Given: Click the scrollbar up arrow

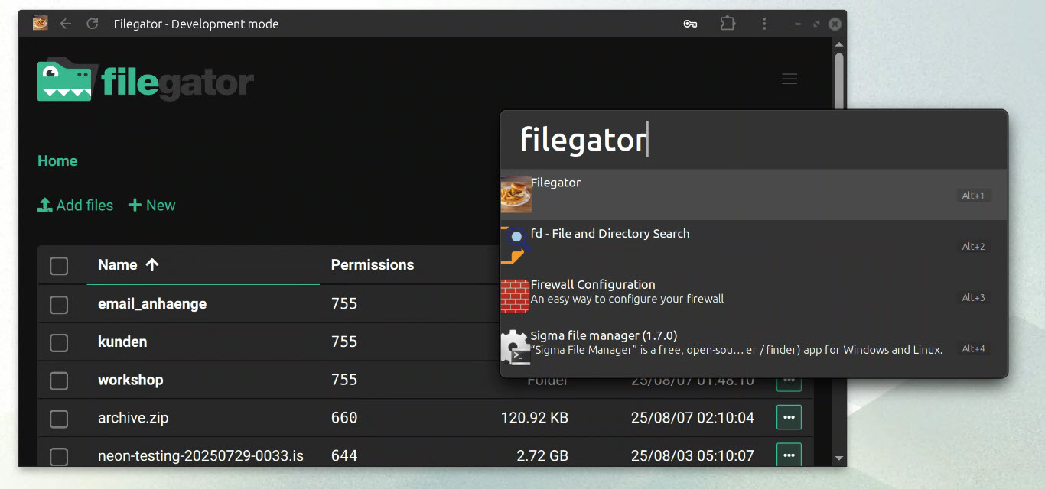Looking at the screenshot, I should [839, 44].
